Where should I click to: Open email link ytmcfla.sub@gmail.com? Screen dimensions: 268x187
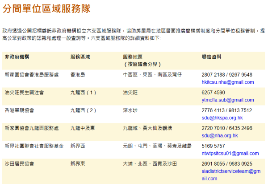pyautogui.click(x=228, y=100)
